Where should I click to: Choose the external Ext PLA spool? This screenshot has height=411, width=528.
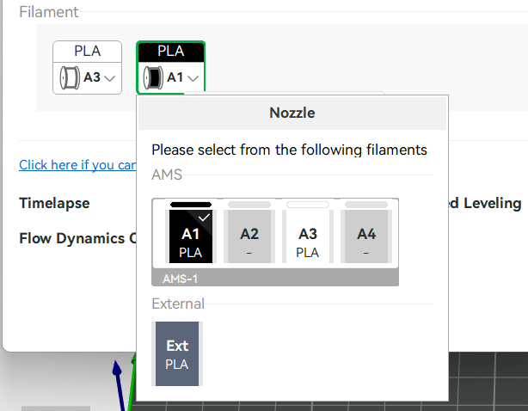point(177,353)
